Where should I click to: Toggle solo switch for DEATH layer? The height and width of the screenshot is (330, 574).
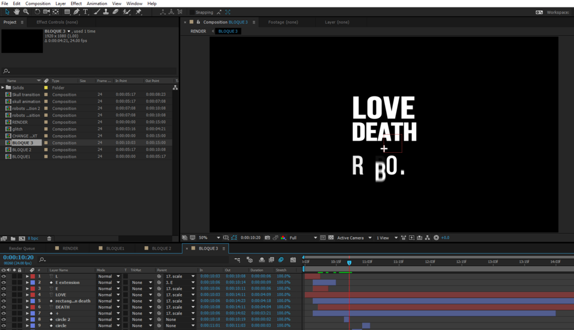(14, 307)
